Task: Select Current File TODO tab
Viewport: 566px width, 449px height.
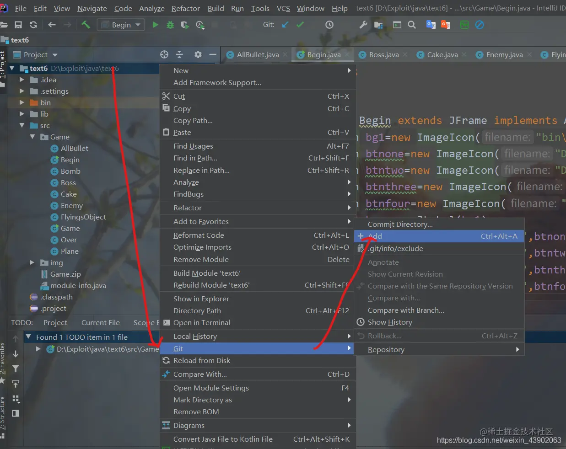Action: (x=100, y=322)
